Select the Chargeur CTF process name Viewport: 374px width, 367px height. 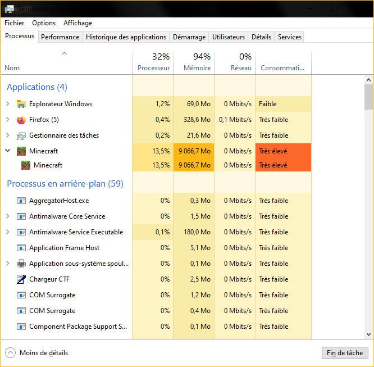pos(49,279)
